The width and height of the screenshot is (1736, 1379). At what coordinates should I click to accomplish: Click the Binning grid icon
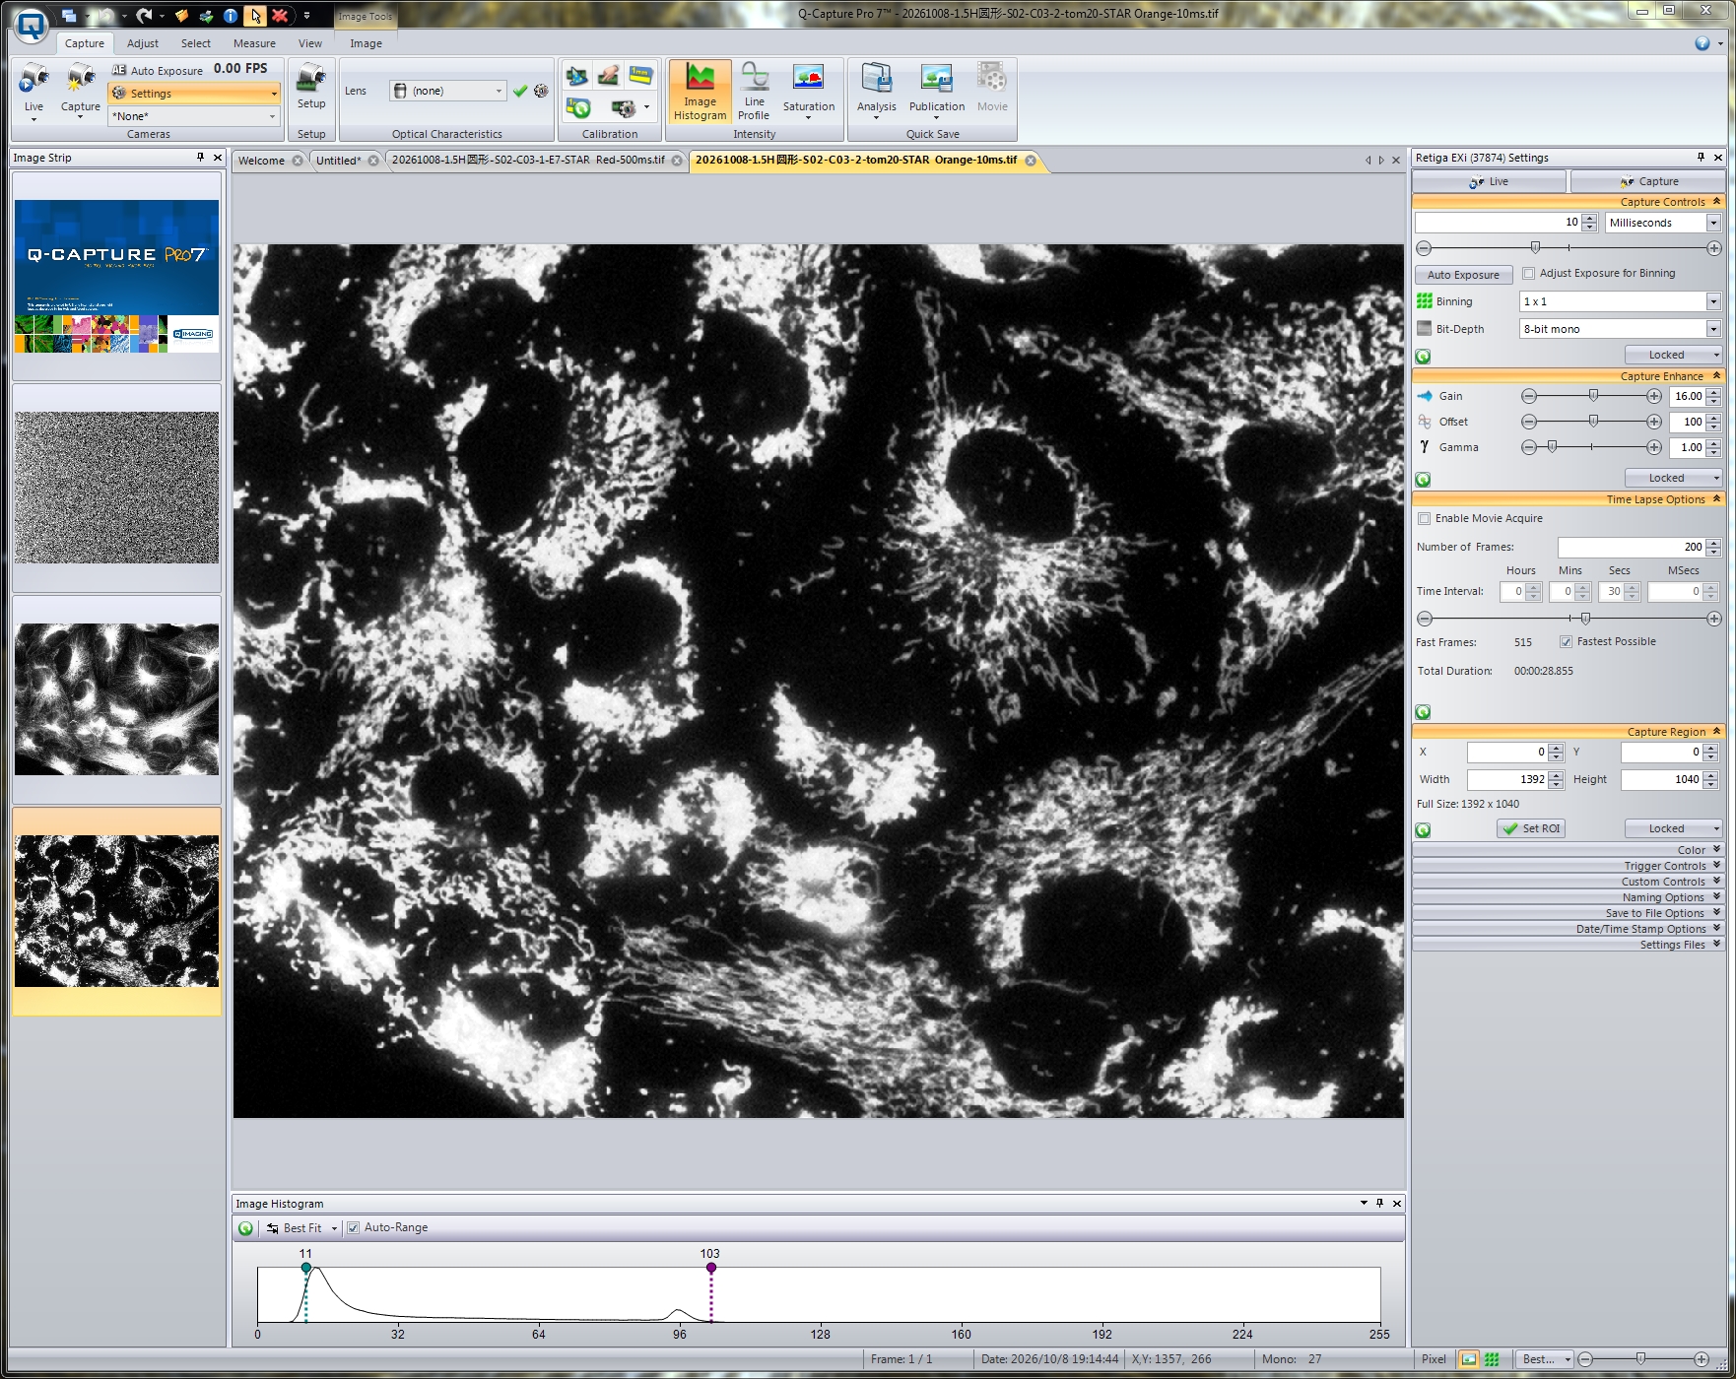tap(1425, 301)
